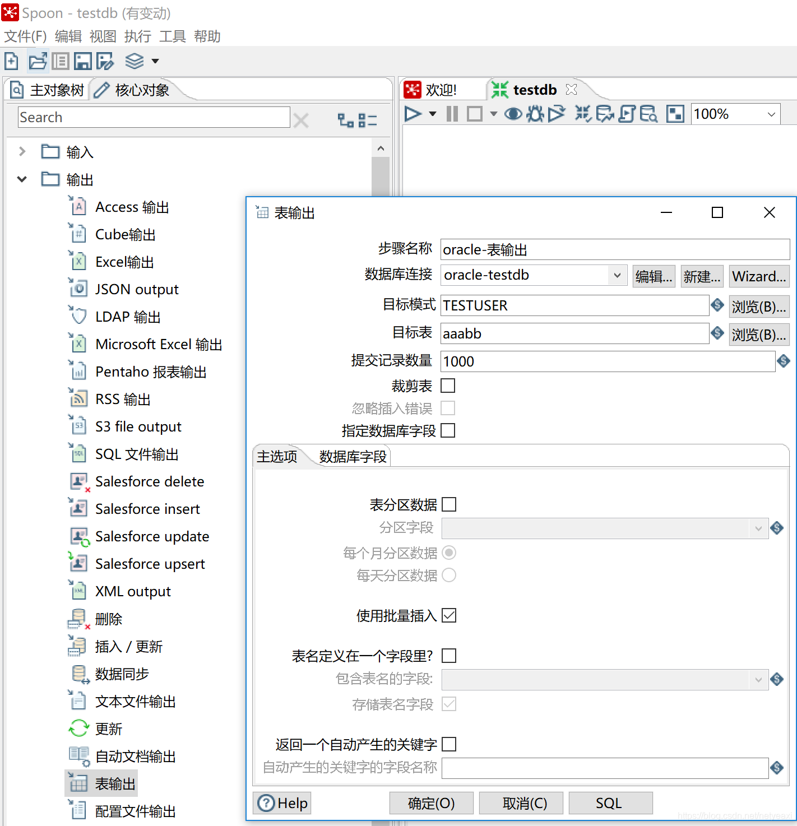The width and height of the screenshot is (797, 826).
Task: Click the Save file toolbar icon
Action: point(82,61)
